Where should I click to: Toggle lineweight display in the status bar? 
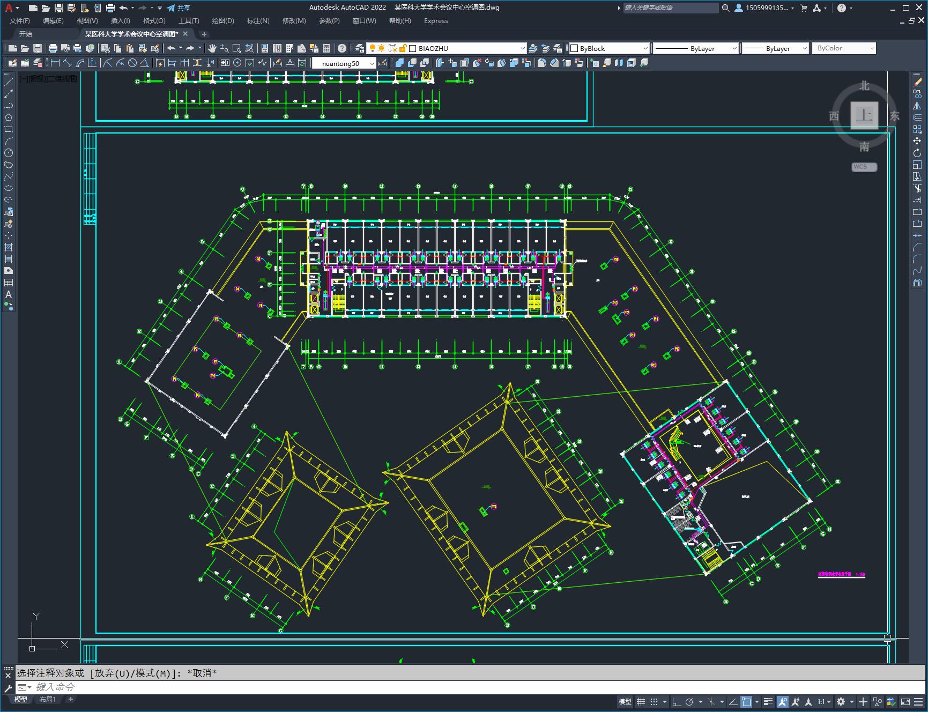point(769,701)
